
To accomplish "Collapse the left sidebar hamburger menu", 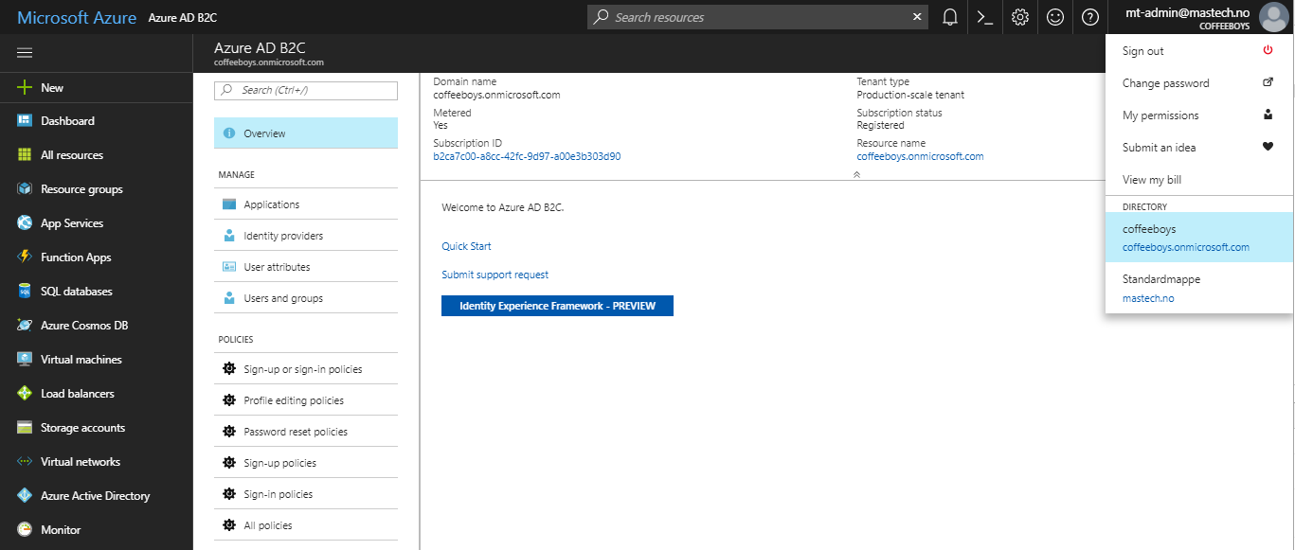I will (x=25, y=53).
